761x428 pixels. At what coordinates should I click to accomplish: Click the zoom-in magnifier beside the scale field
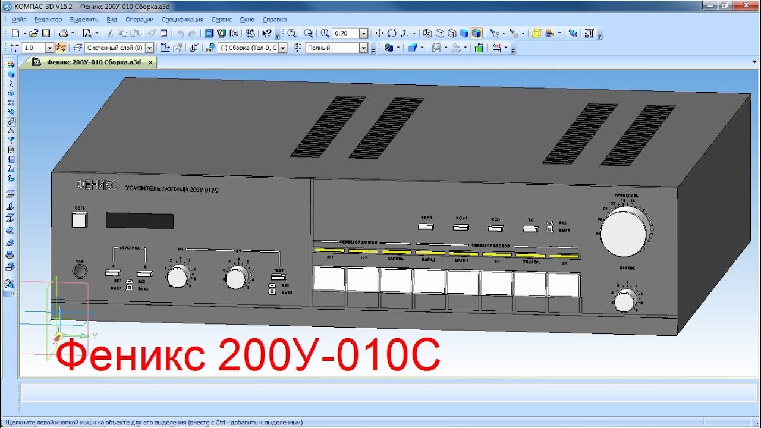[325, 33]
